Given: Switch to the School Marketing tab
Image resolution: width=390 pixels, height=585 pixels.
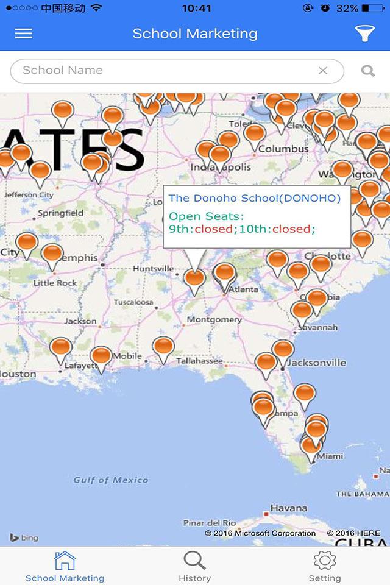Looking at the screenshot, I should tap(65, 566).
